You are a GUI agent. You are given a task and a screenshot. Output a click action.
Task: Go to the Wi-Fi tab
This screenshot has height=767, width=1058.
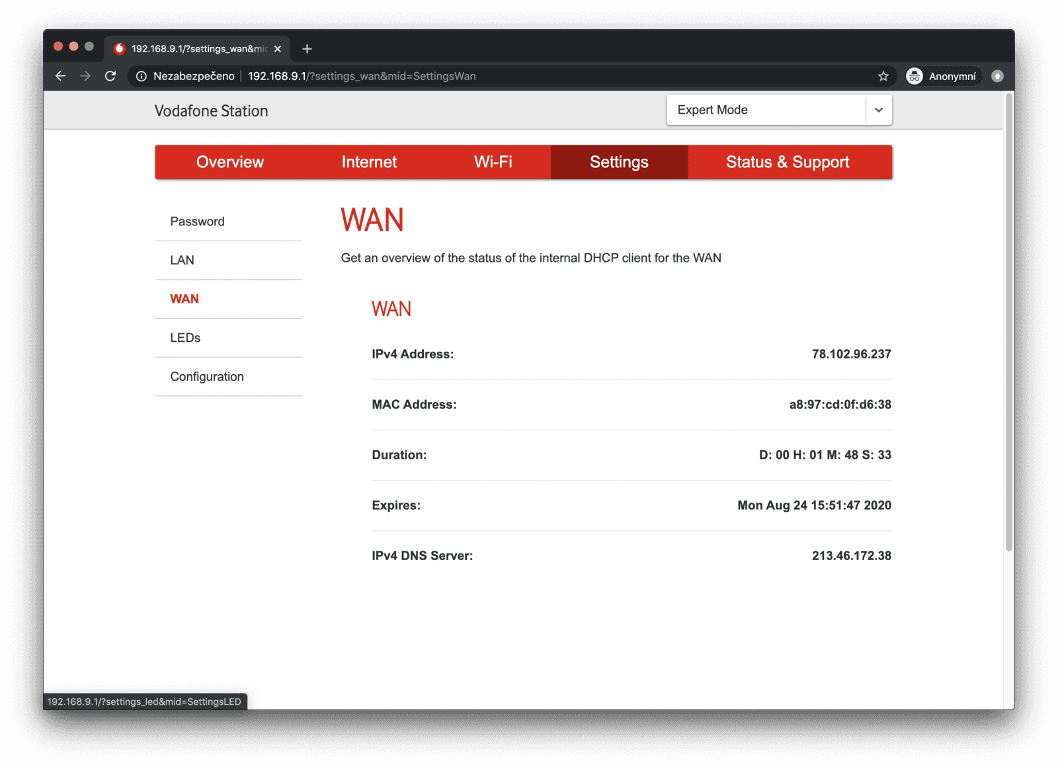coord(493,162)
